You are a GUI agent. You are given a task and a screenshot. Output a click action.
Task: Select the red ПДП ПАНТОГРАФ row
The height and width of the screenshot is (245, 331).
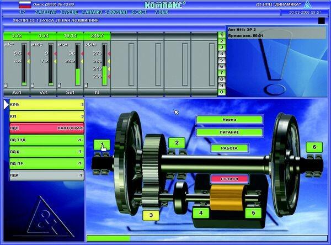pyautogui.click(x=47, y=128)
